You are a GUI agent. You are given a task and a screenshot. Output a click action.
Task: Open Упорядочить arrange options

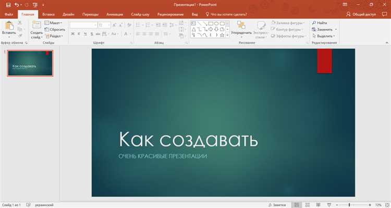pos(241,29)
